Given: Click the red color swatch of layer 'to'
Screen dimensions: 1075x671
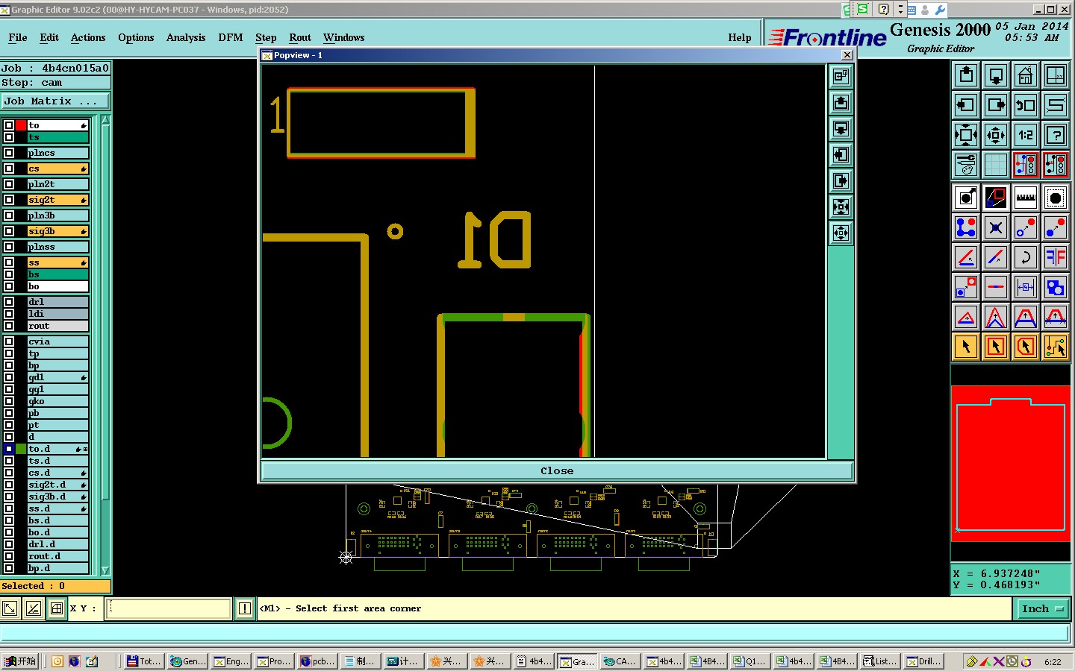Looking at the screenshot, I should pyautogui.click(x=21, y=125).
